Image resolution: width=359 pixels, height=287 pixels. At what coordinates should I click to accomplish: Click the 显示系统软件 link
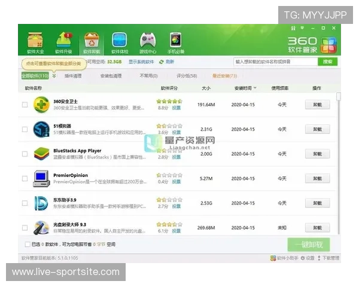[141, 62]
